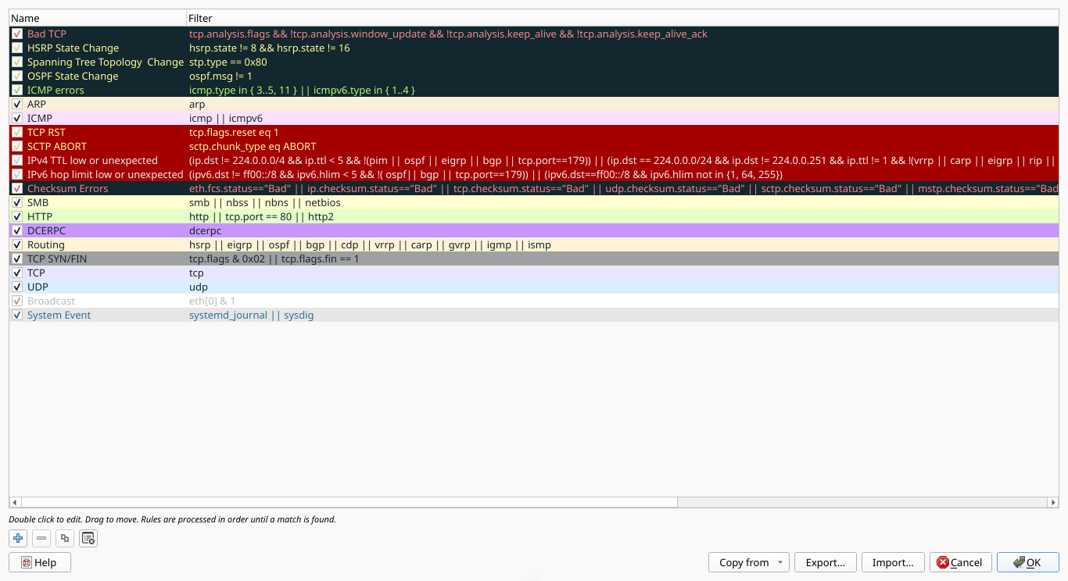
Task: Toggle the ARP rule checkbox
Action: (17, 105)
